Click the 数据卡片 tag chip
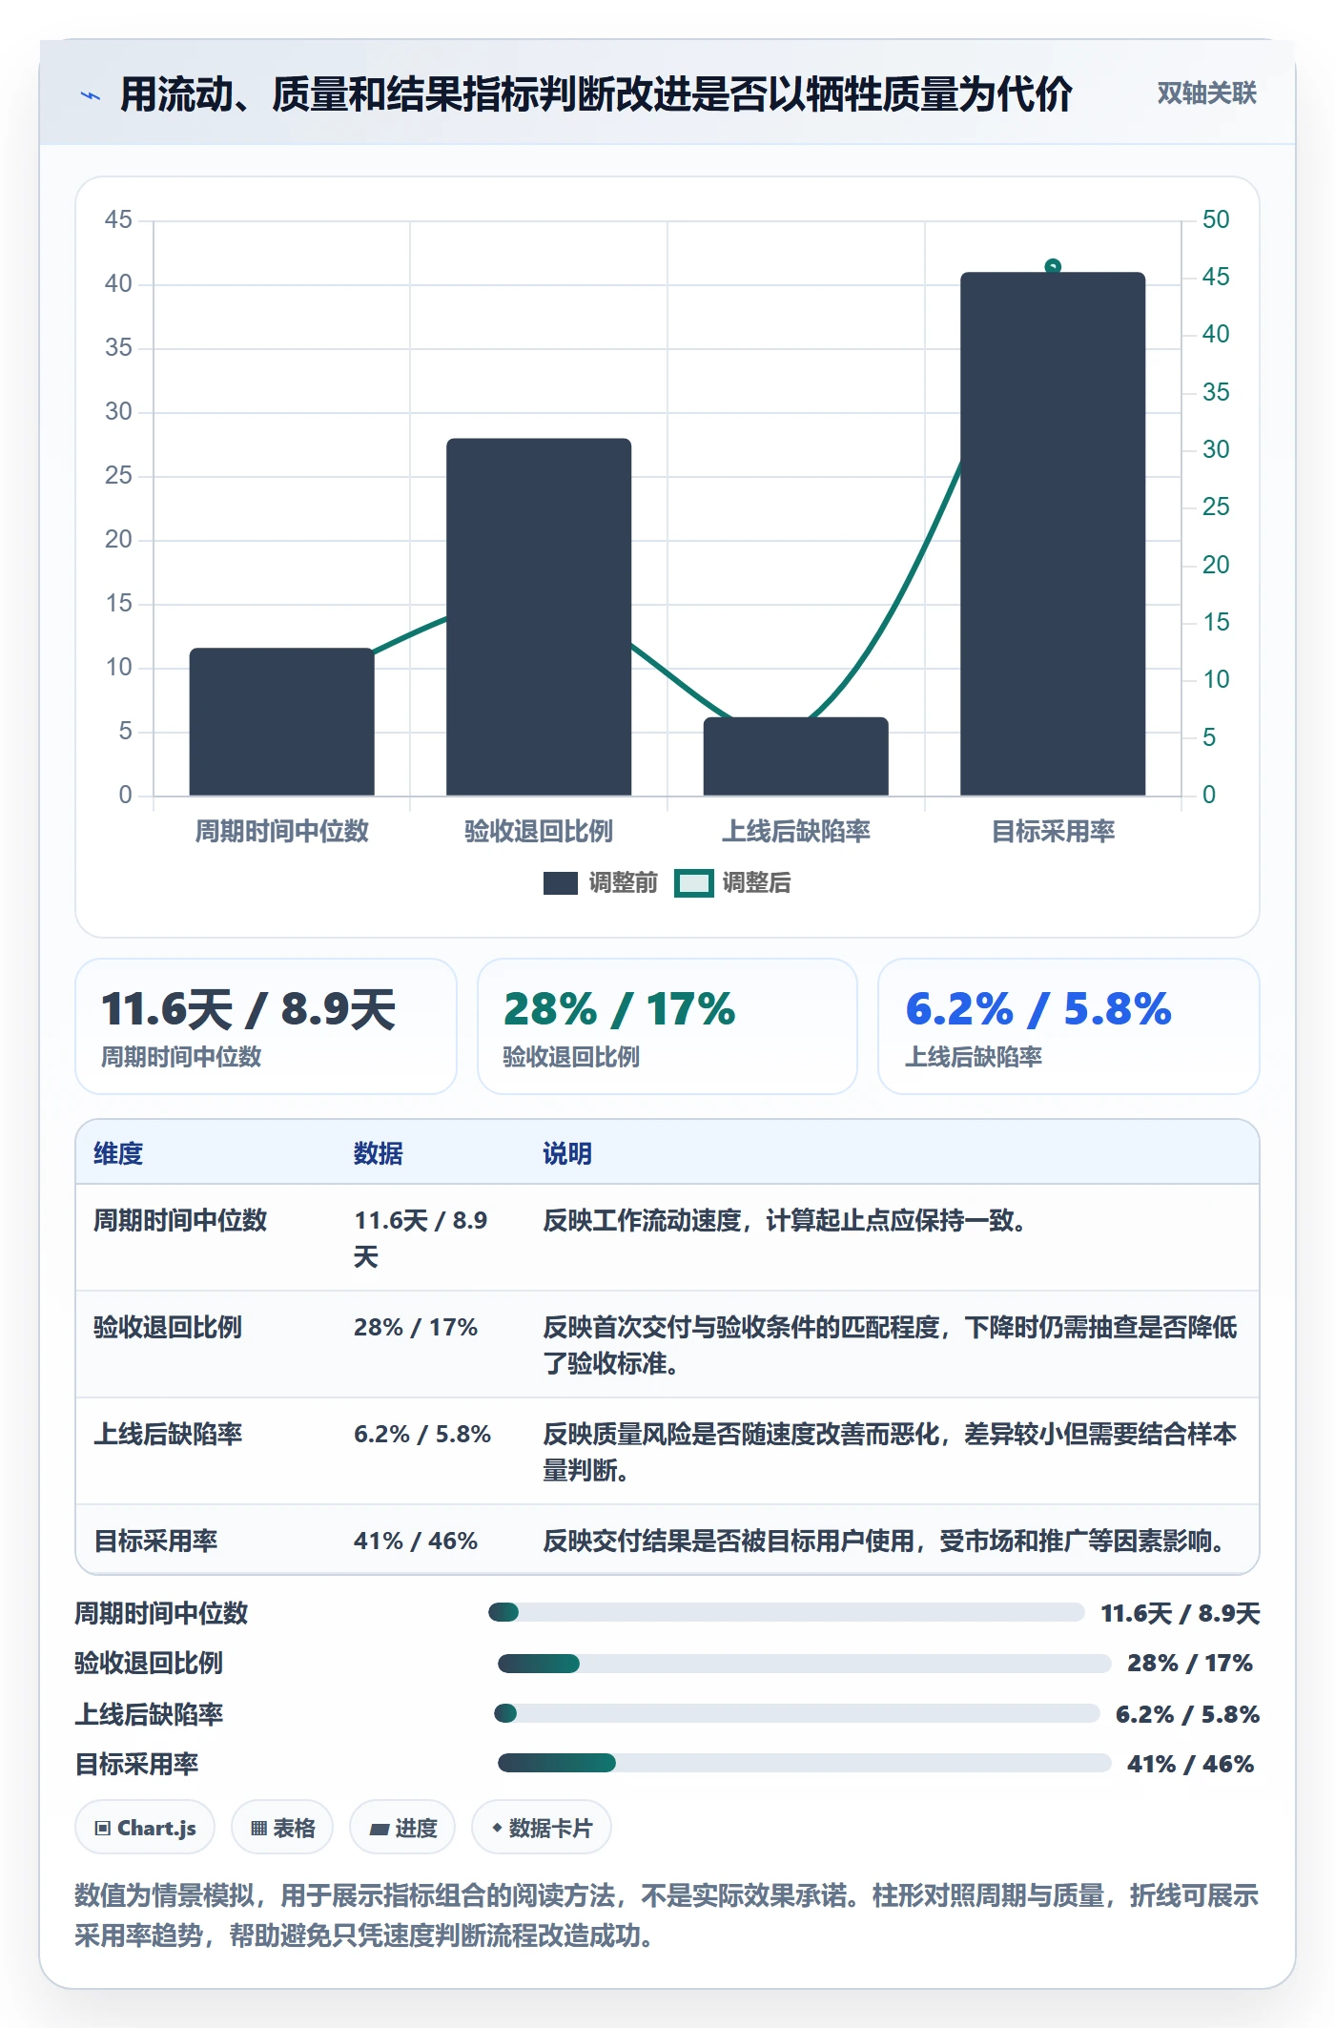Image resolution: width=1335 pixels, height=2028 pixels. 542,1828
